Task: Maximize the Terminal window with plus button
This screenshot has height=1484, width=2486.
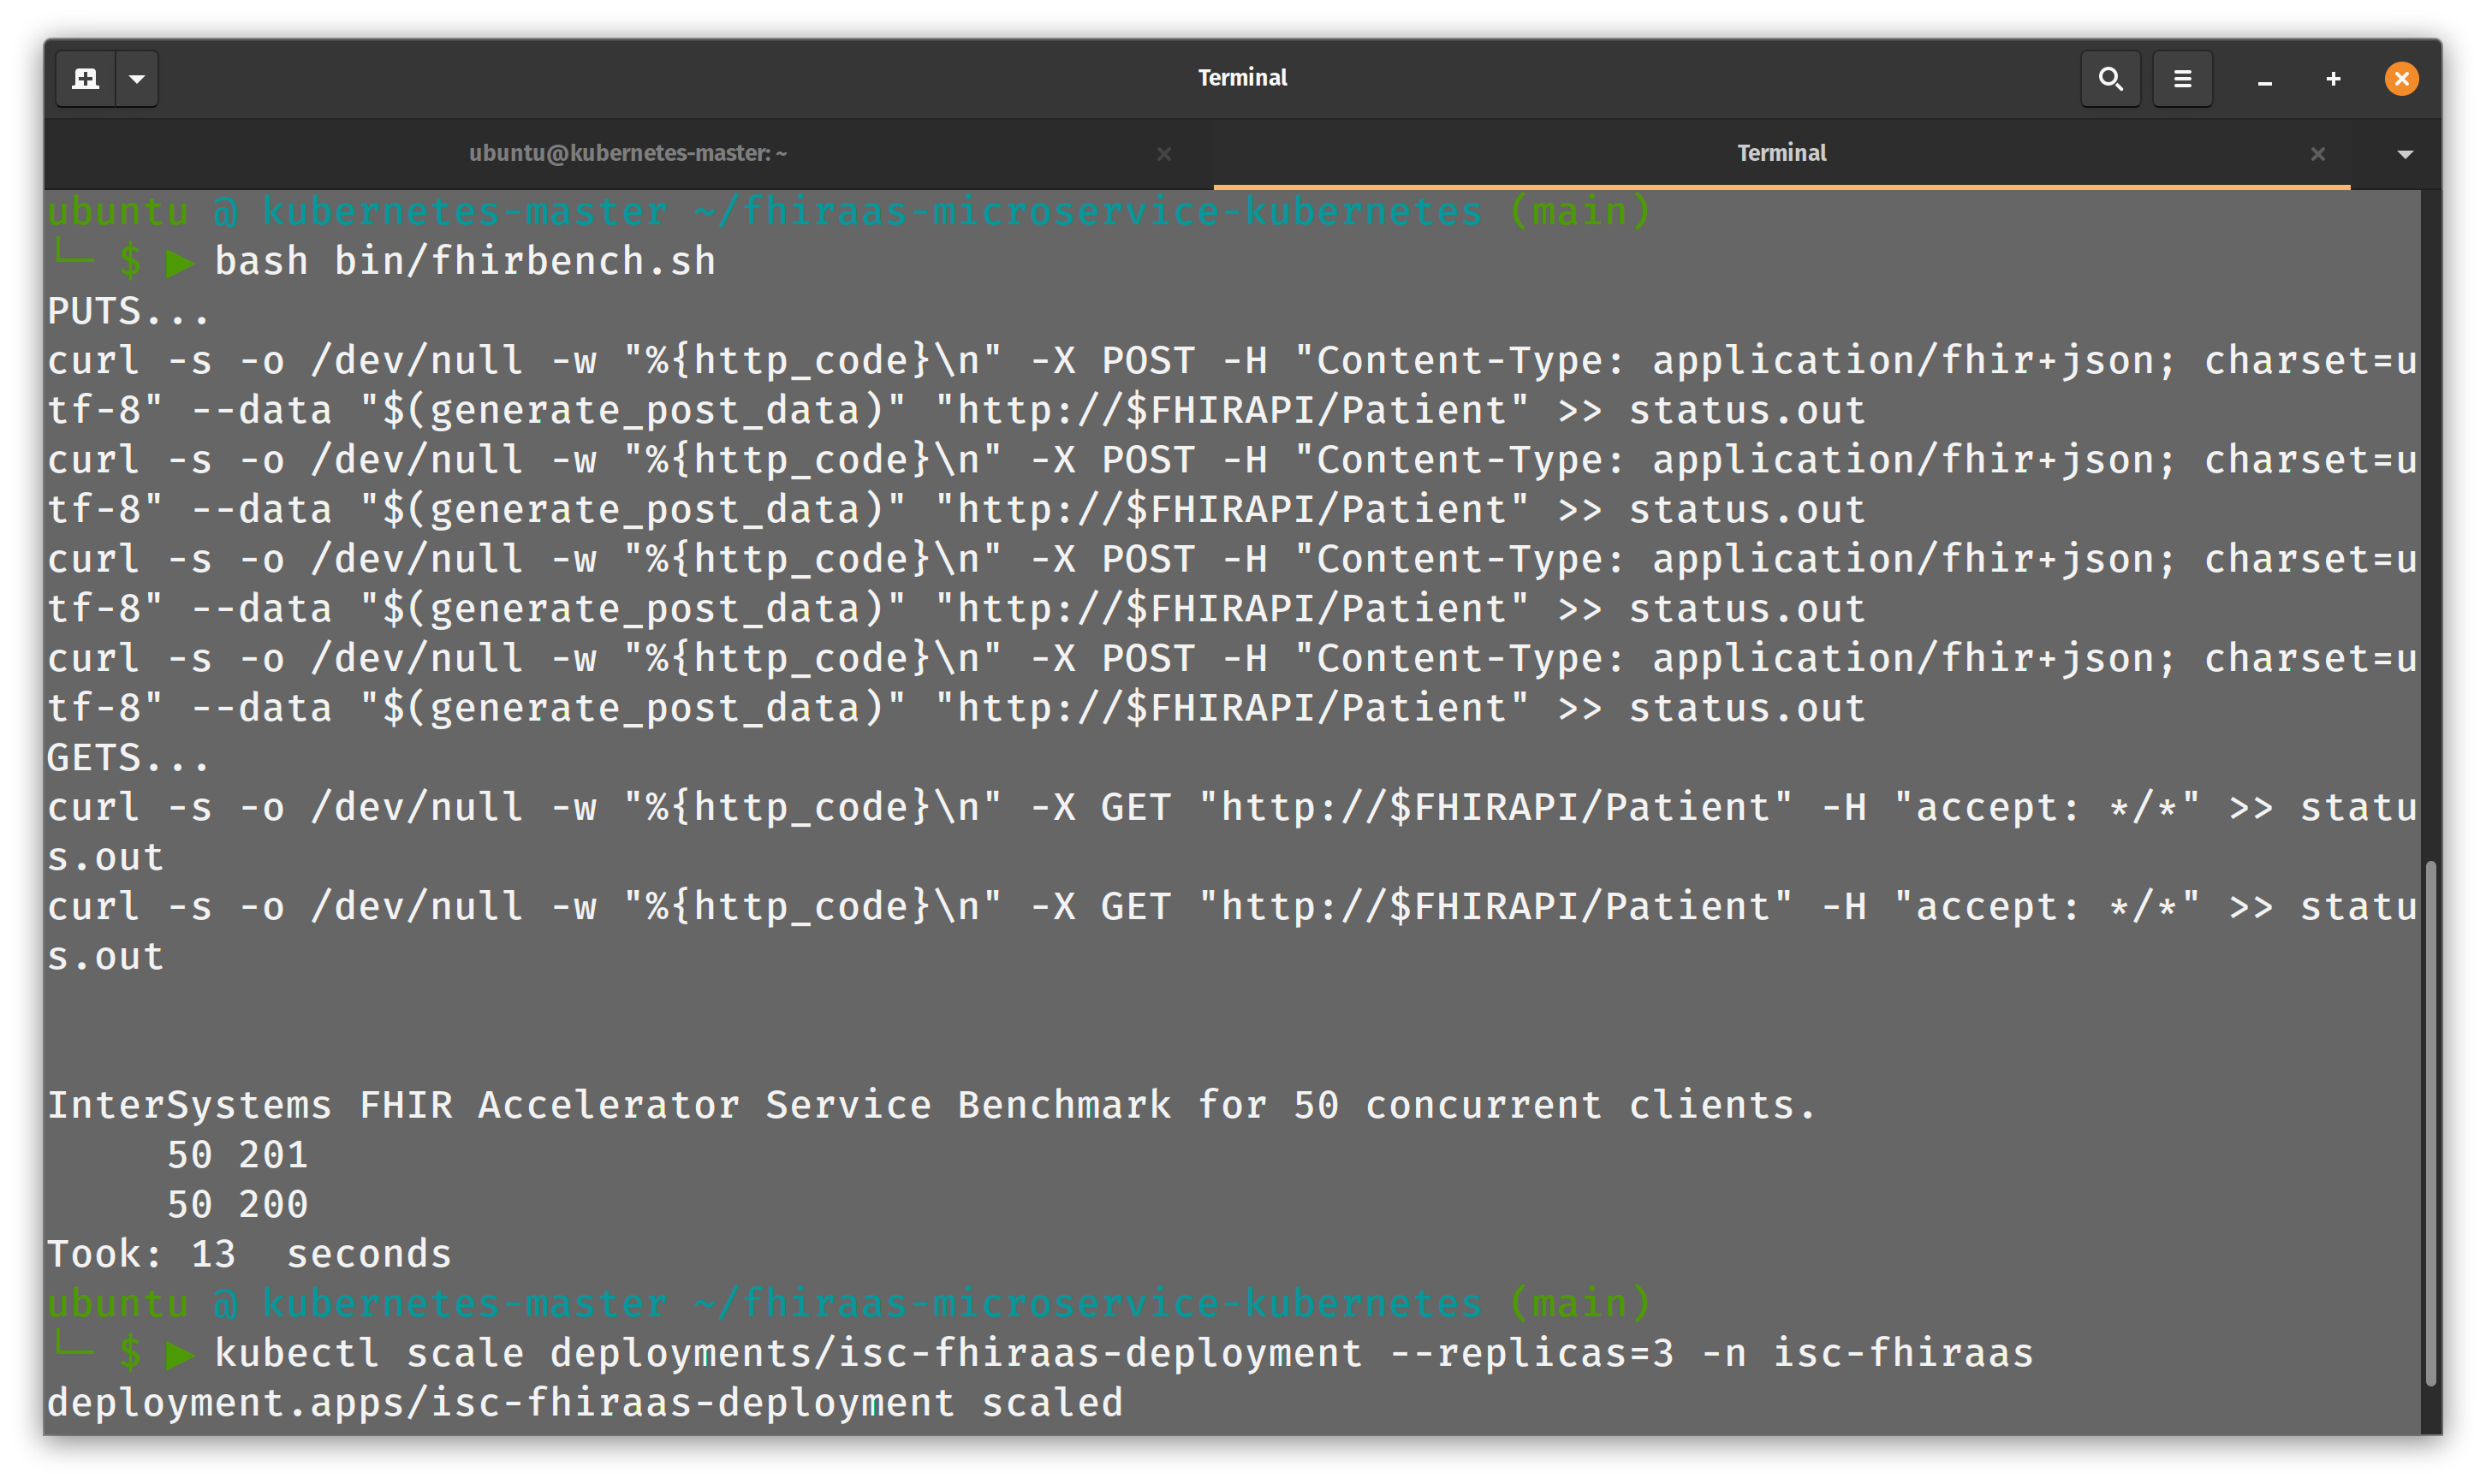Action: coord(2333,78)
